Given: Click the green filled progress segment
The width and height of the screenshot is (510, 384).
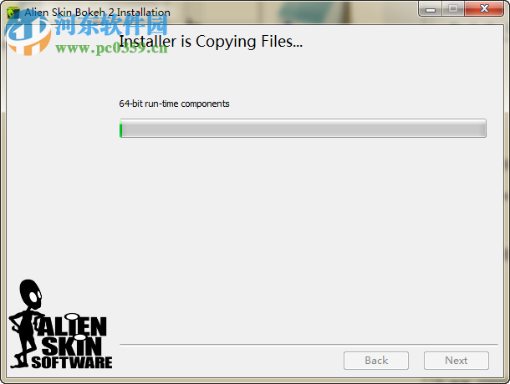Looking at the screenshot, I should pyautogui.click(x=121, y=128).
